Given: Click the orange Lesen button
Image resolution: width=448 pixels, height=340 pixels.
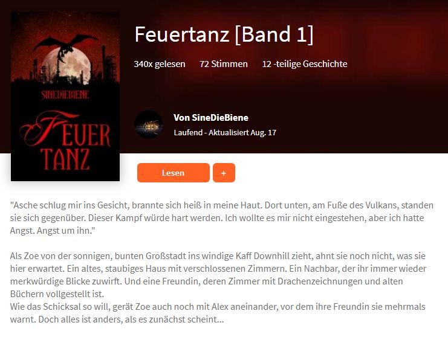Looking at the screenshot, I should click(173, 173).
